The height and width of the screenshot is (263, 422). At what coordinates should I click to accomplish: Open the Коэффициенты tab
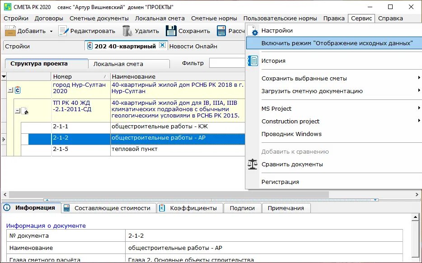190,208
